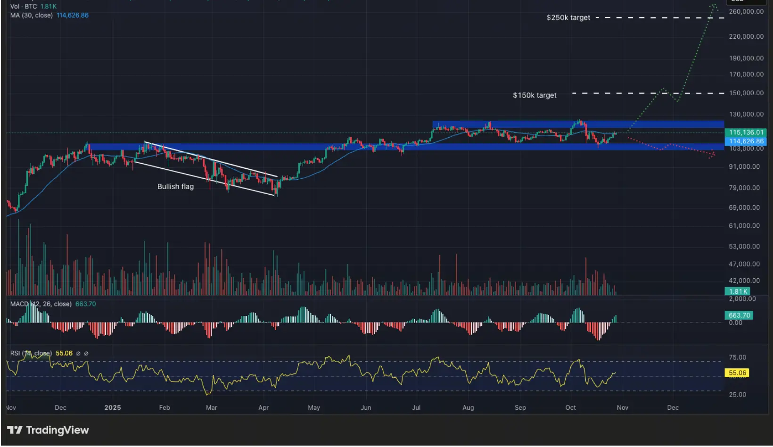The image size is (773, 447).
Task: Click the first ∅ symbol after RSI 55.06
Action: 78,353
